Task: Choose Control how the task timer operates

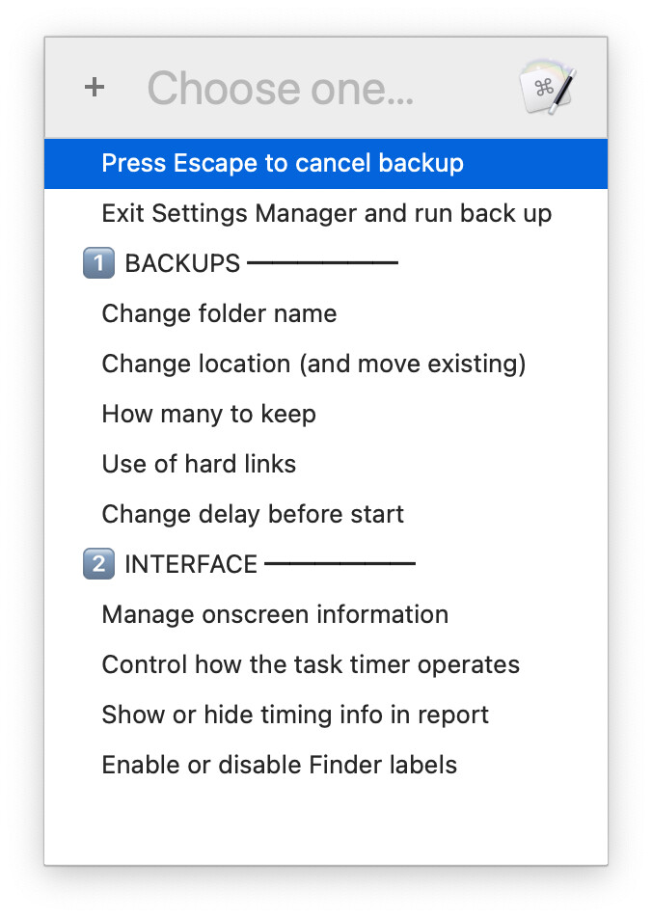Action: pos(326,664)
